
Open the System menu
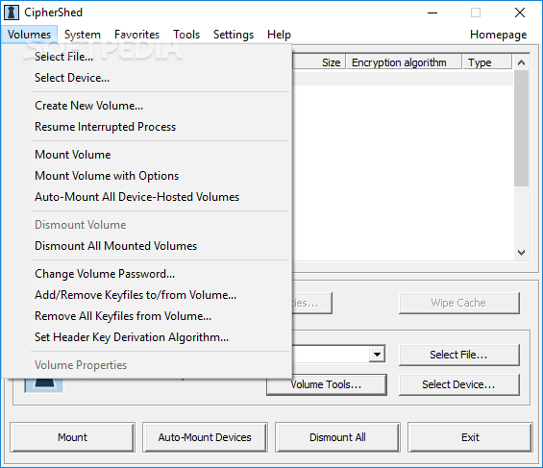pyautogui.click(x=83, y=35)
